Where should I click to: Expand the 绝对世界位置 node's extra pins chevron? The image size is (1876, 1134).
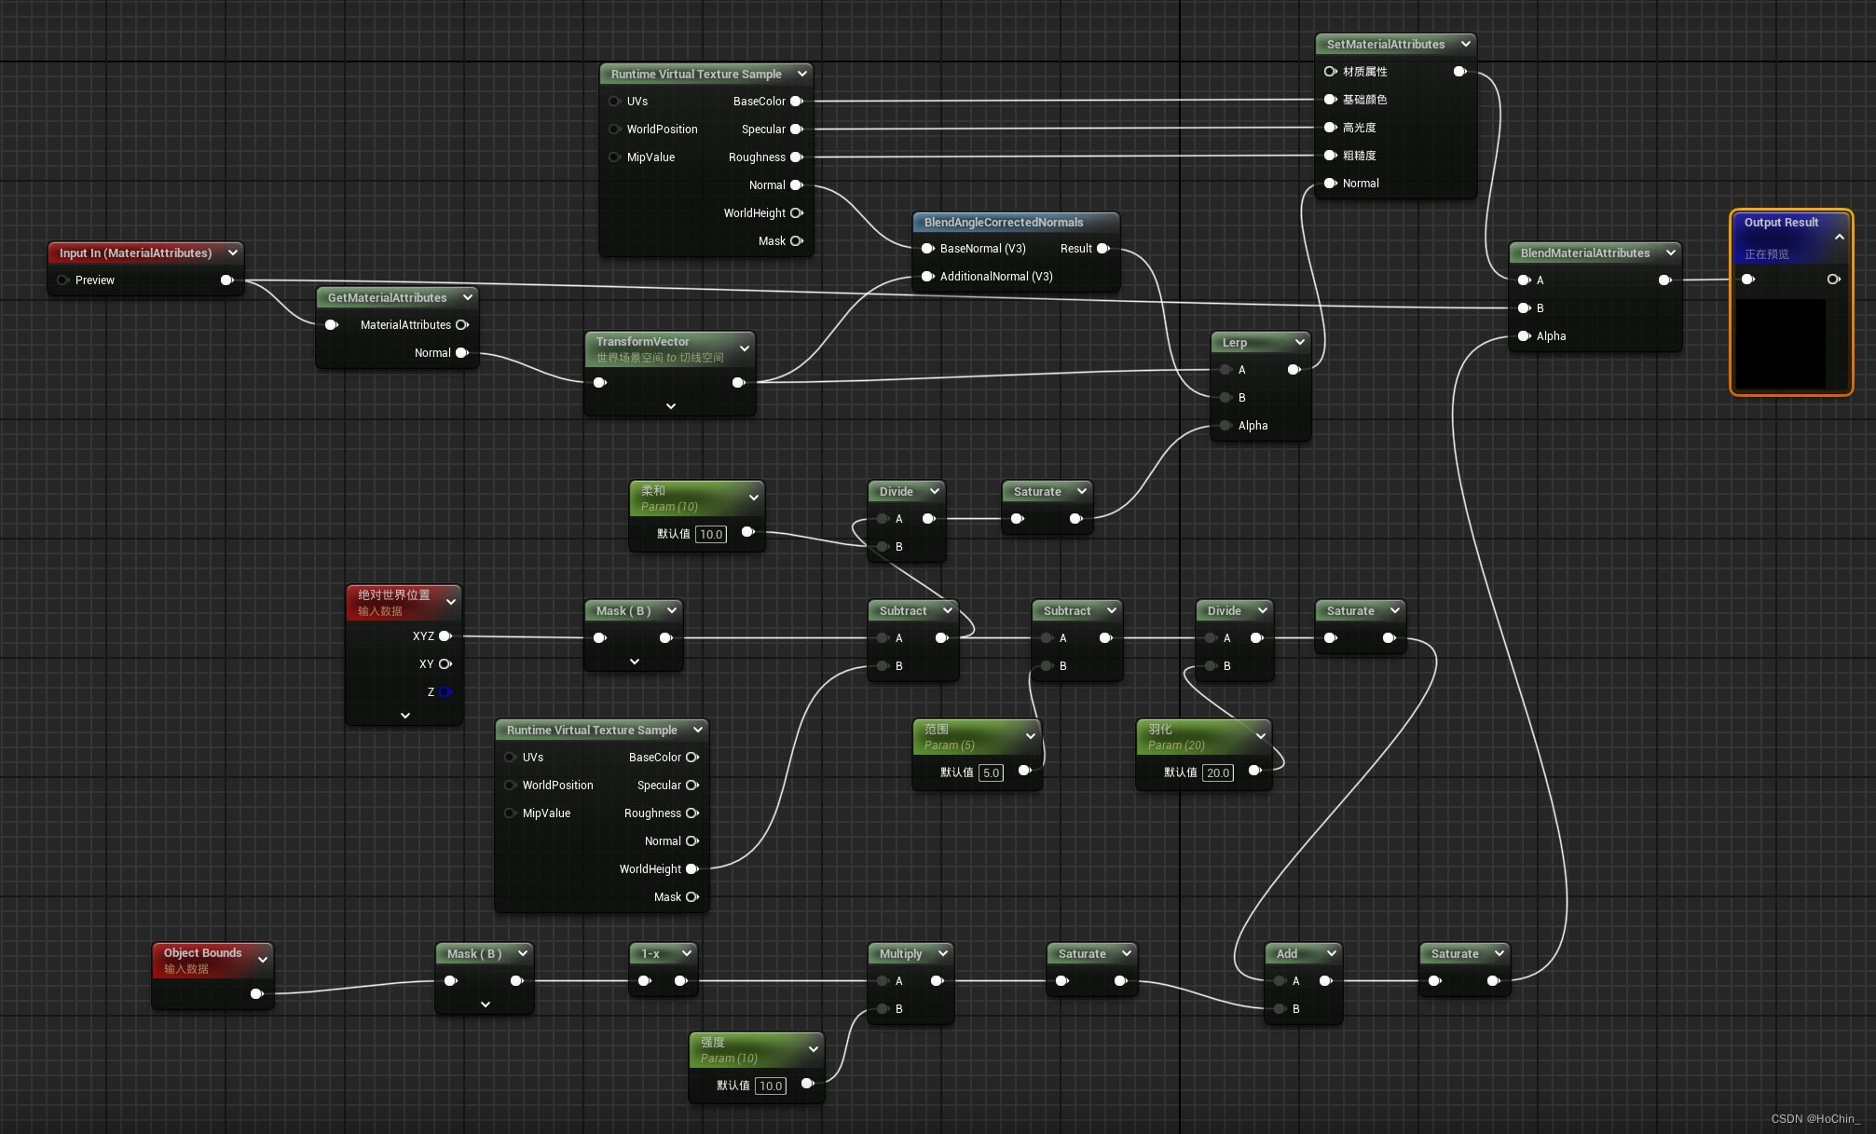pyautogui.click(x=404, y=716)
